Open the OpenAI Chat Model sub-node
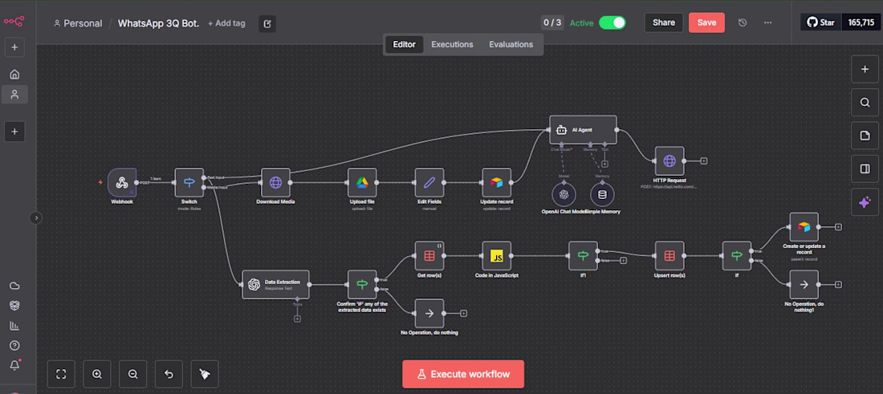The height and width of the screenshot is (394, 883). [x=564, y=195]
